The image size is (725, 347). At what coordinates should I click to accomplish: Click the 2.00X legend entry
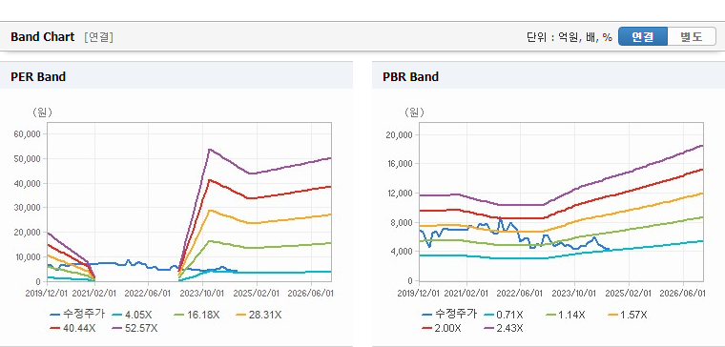pyautogui.click(x=442, y=328)
